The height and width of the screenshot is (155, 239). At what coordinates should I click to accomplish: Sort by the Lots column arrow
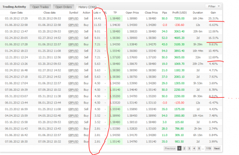click(x=100, y=13)
